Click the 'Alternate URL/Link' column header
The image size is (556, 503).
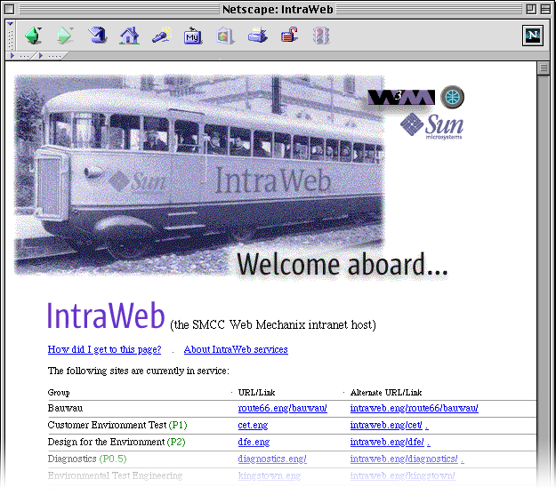tap(386, 393)
